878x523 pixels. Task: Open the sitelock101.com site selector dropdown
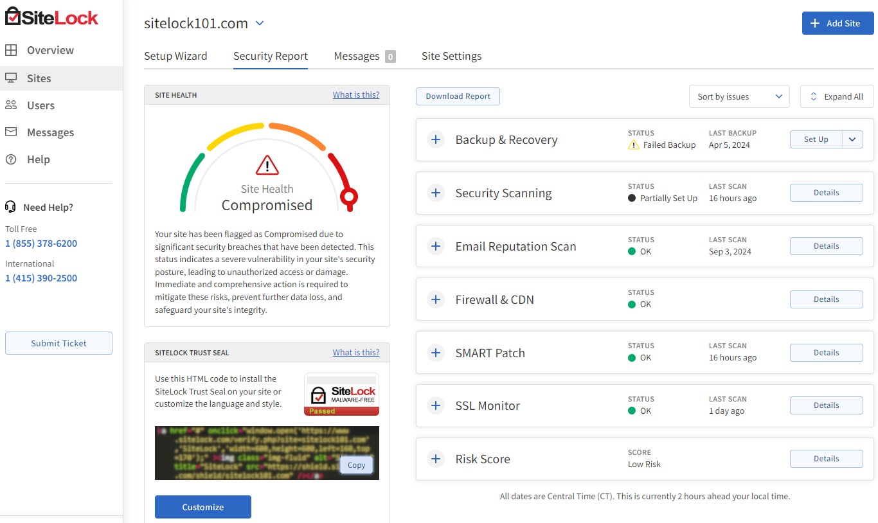pyautogui.click(x=260, y=24)
